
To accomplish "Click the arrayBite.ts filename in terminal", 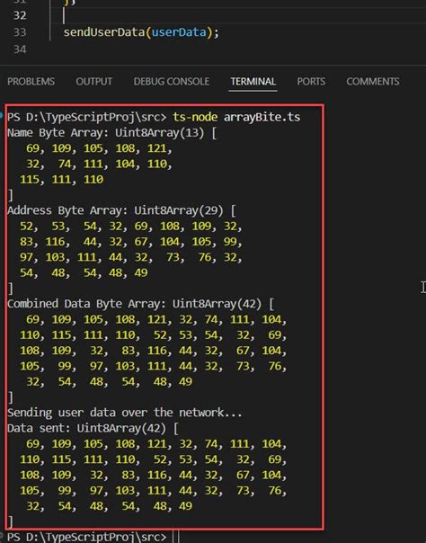I will click(x=262, y=117).
